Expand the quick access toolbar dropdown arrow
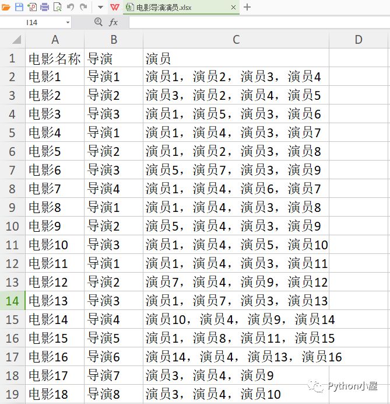The image size is (390, 404). pyautogui.click(x=101, y=7)
